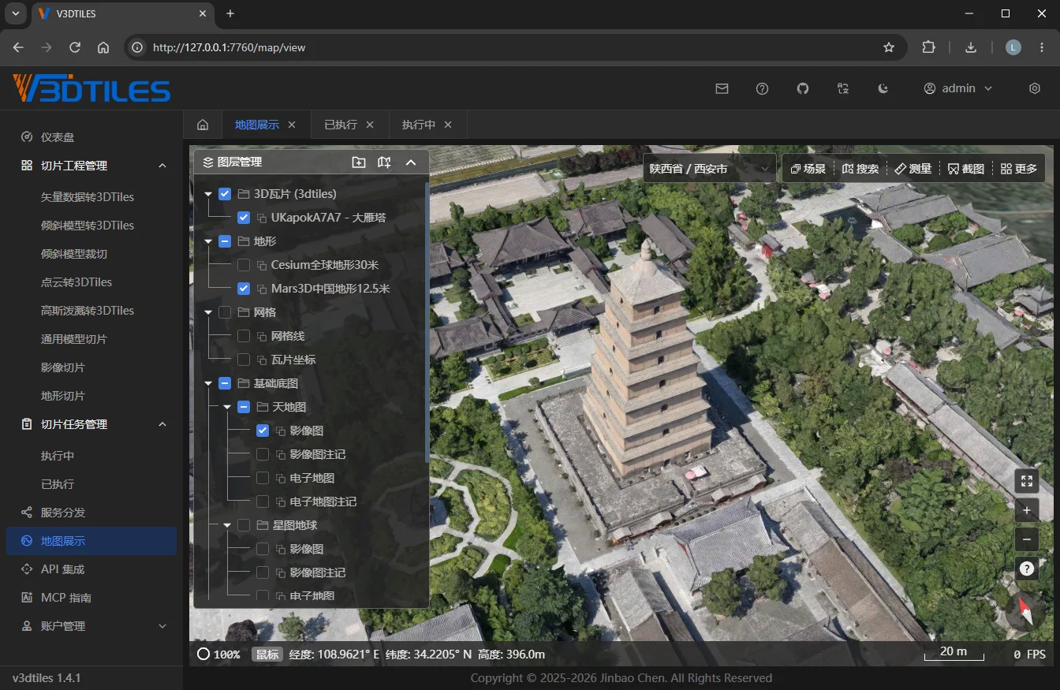Zoom out the map with minus button
The height and width of the screenshot is (690, 1060).
[x=1026, y=539]
